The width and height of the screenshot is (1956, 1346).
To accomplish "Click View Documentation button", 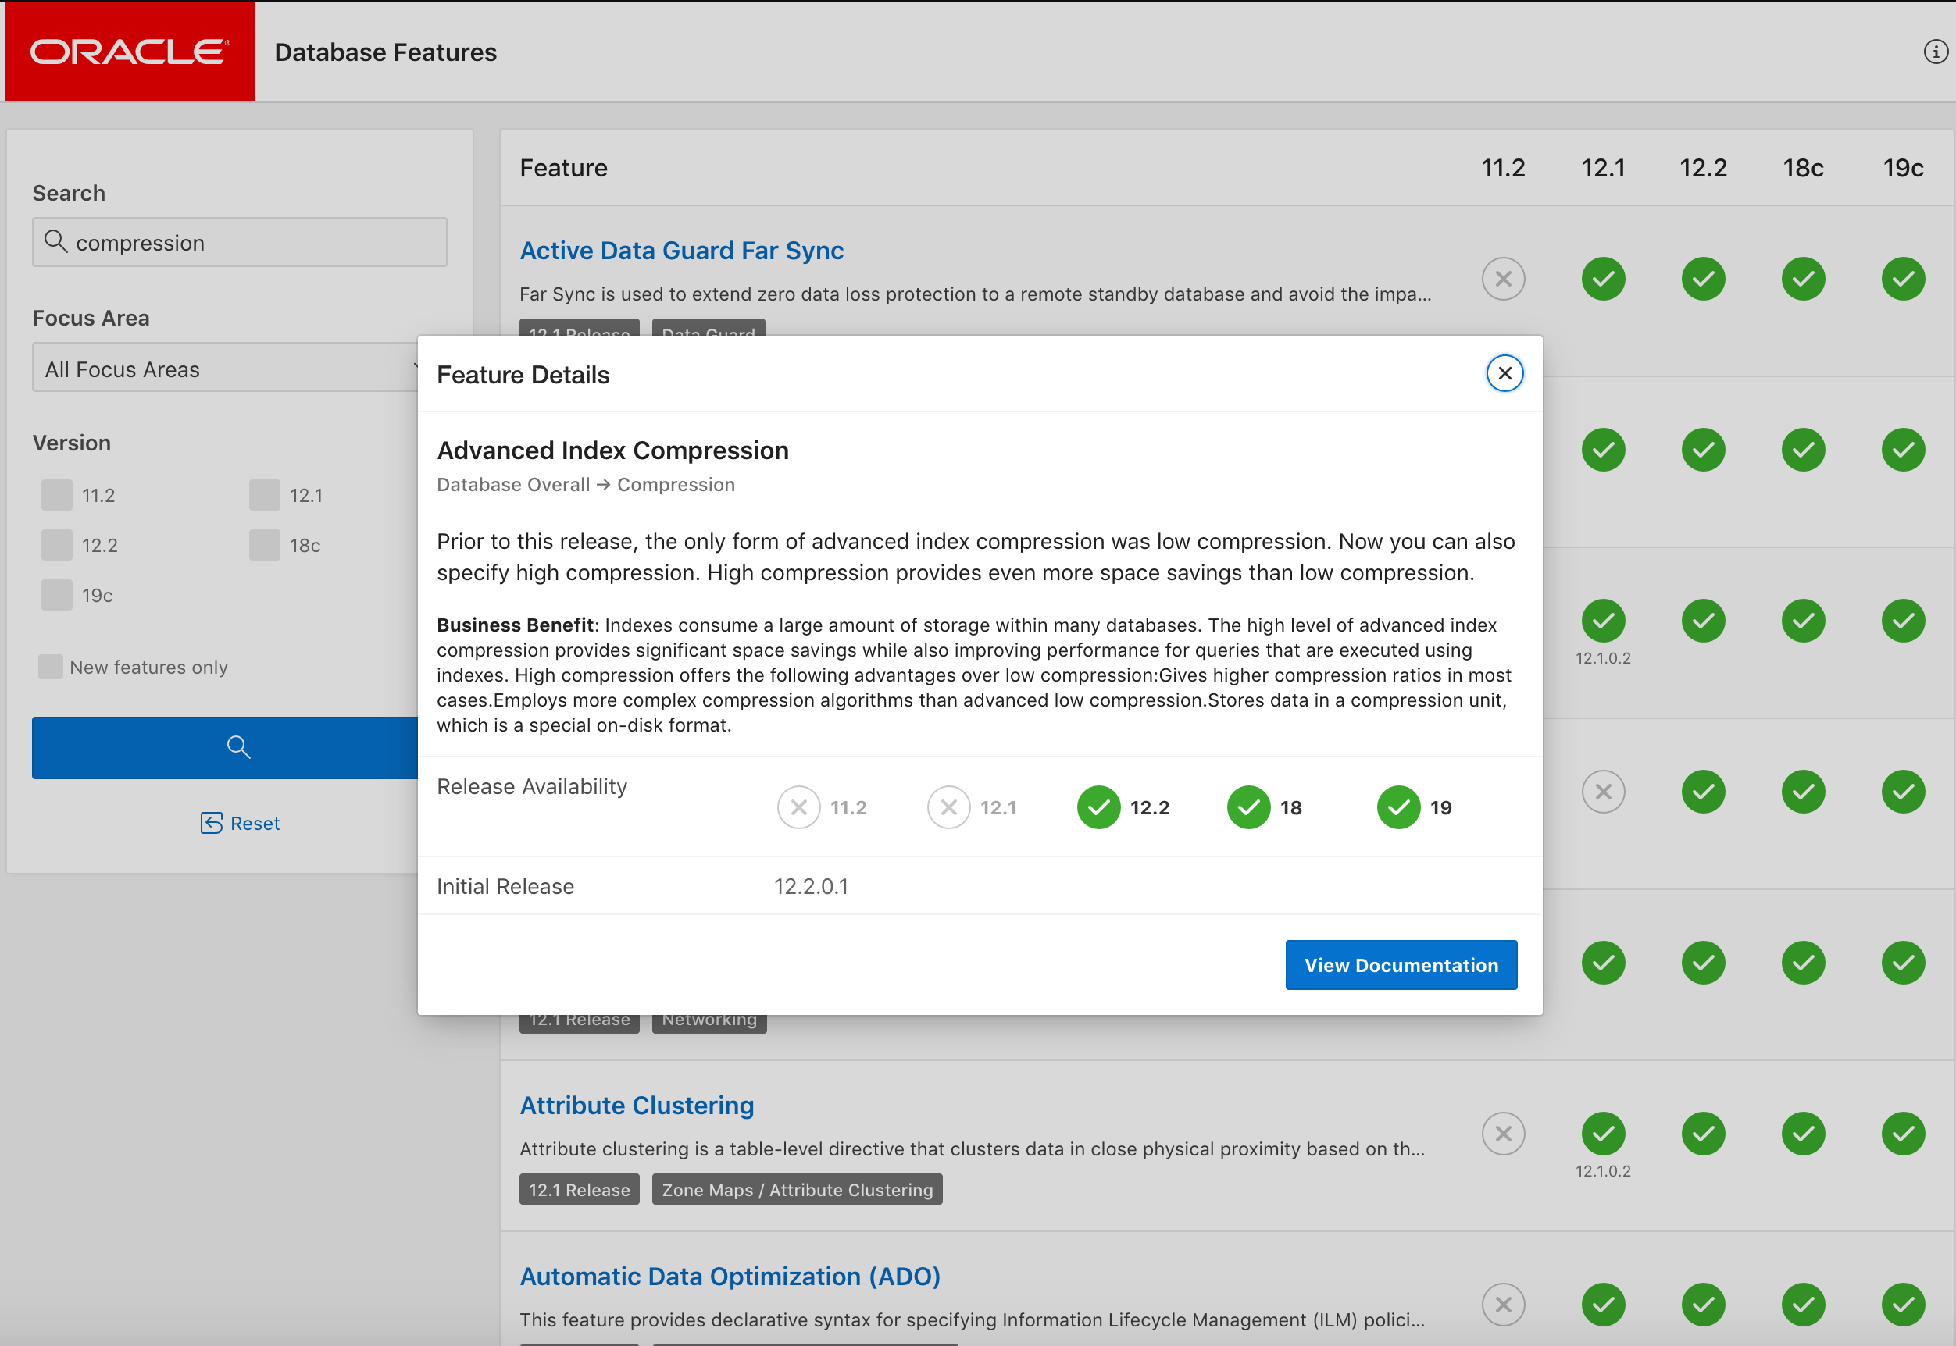I will 1400,965.
